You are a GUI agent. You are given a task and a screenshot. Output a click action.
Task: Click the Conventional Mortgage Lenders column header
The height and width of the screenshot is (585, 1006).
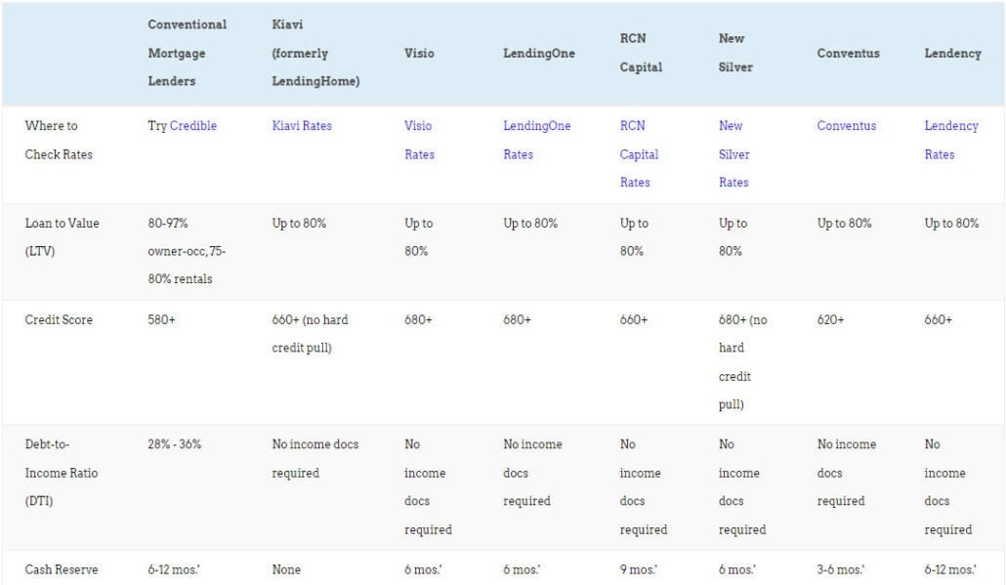[188, 53]
